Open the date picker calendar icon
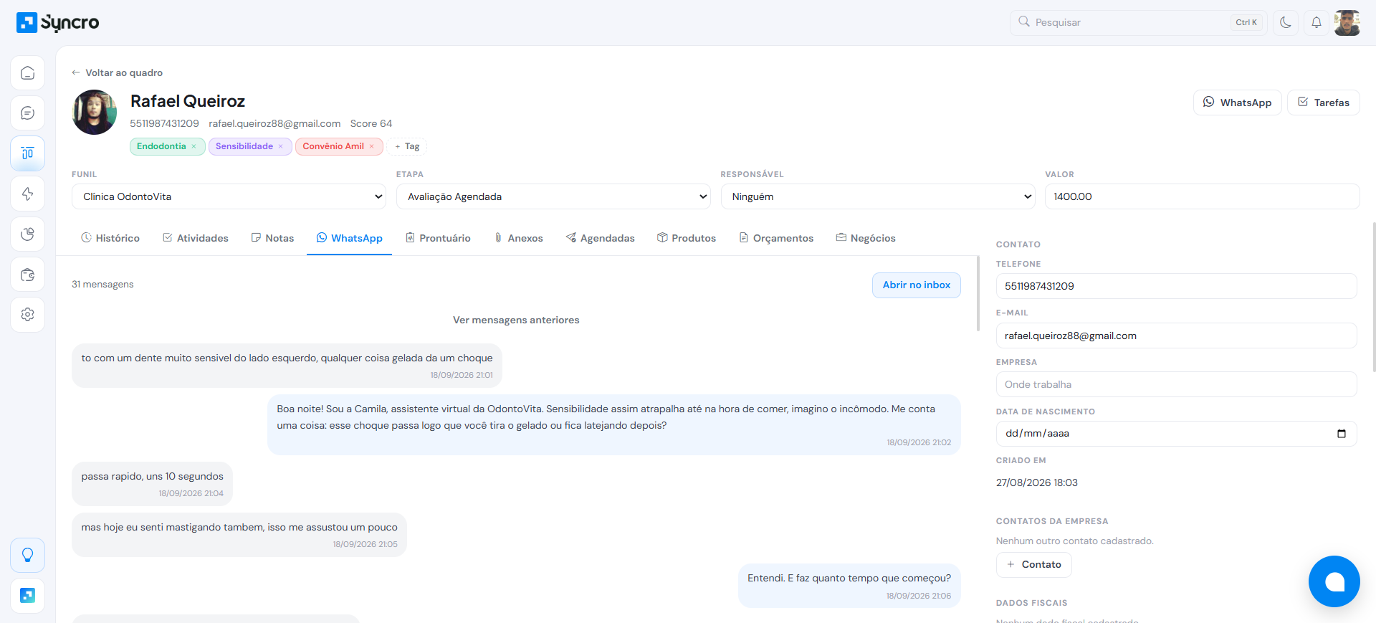The height and width of the screenshot is (623, 1376). click(x=1342, y=434)
